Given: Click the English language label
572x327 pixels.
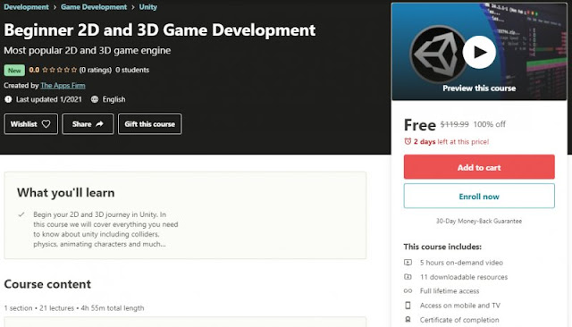Looking at the screenshot, I should point(114,99).
